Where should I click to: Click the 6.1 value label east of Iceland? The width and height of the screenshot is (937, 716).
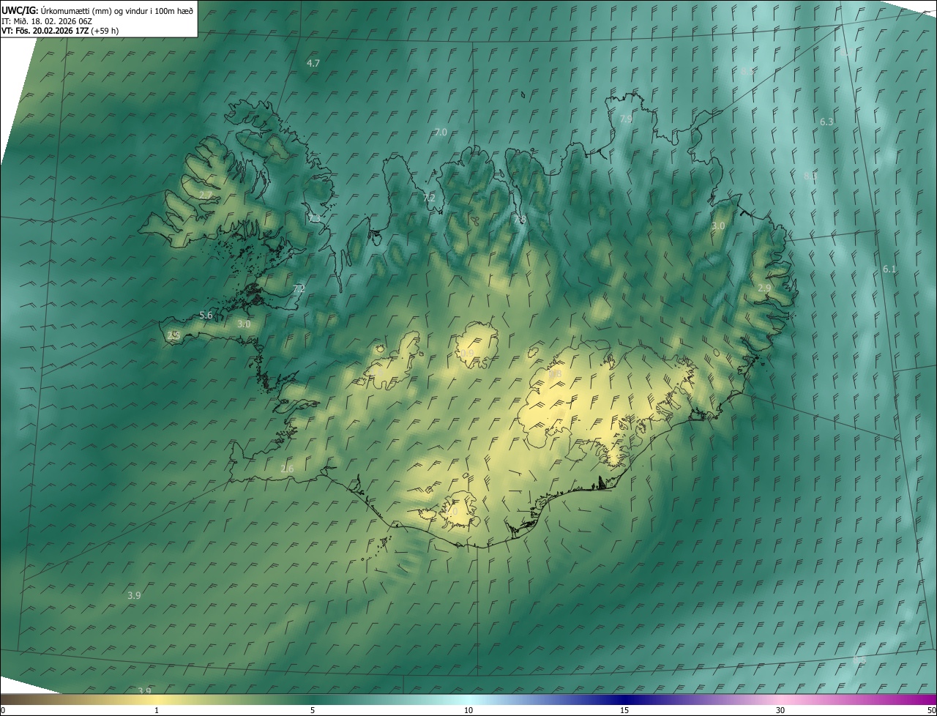tap(889, 269)
